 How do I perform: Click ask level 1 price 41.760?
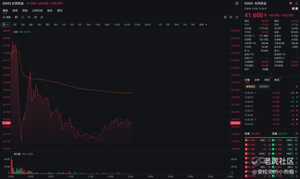(278, 140)
